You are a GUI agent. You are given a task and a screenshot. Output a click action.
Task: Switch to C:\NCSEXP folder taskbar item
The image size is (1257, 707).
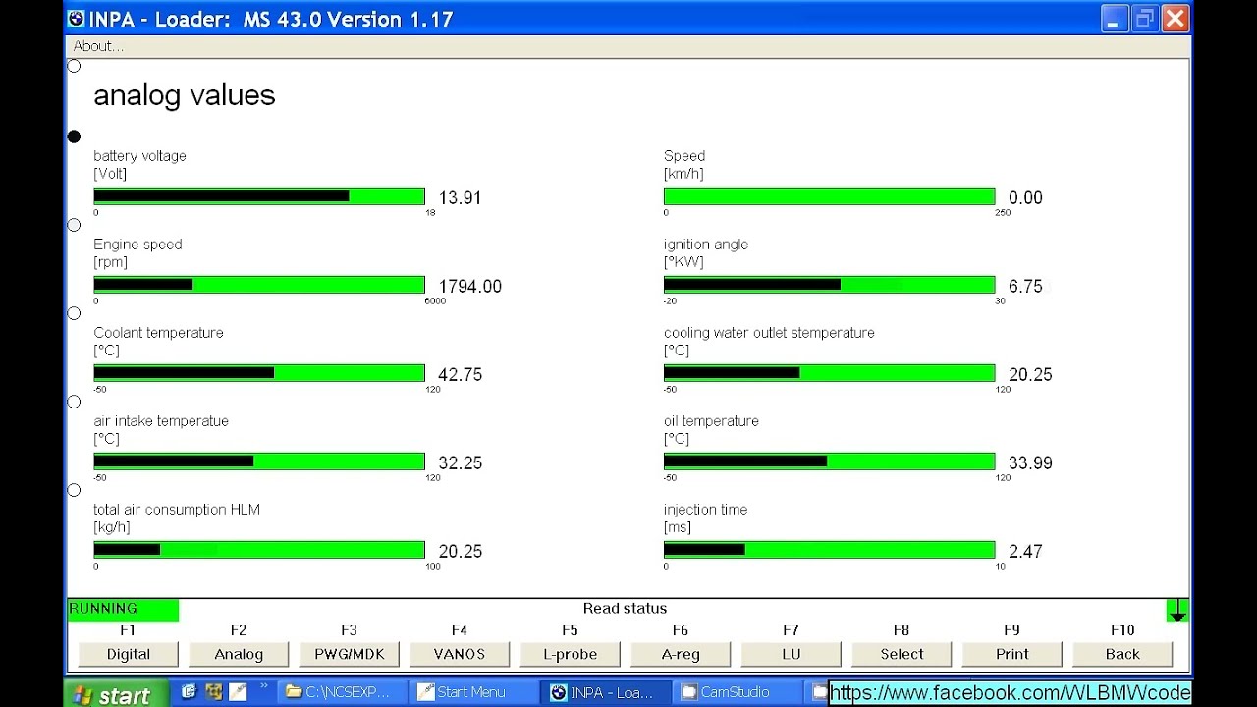(341, 692)
